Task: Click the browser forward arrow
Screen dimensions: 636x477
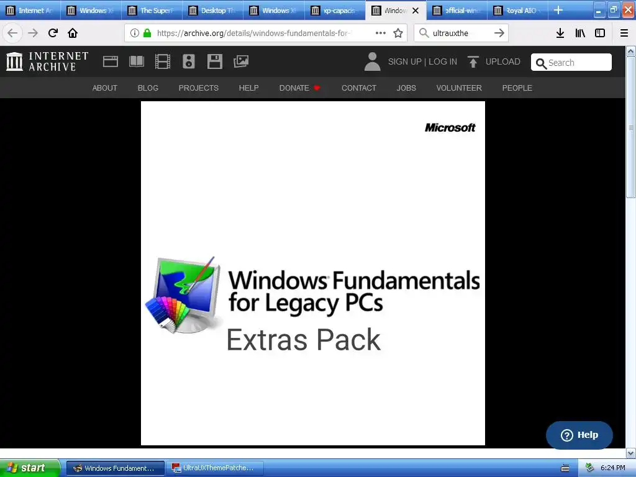Action: 33,33
